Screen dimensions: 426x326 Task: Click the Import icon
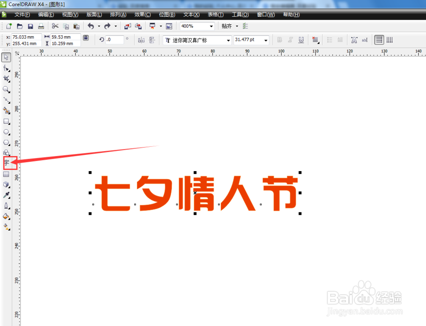point(128,26)
